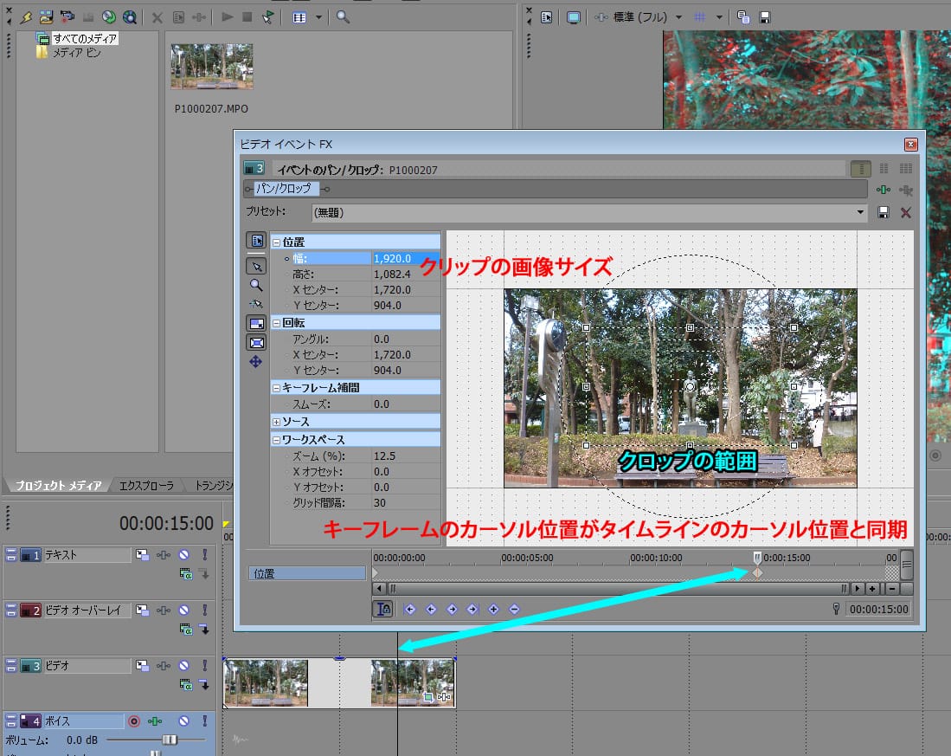Viewport: 951px width, 756px height.
Task: Solo the テキスト track
Action: [x=205, y=554]
